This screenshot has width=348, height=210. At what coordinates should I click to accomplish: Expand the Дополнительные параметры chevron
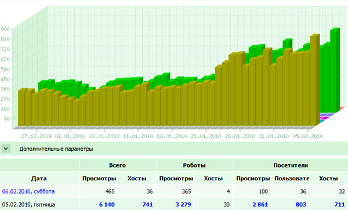pos(6,149)
